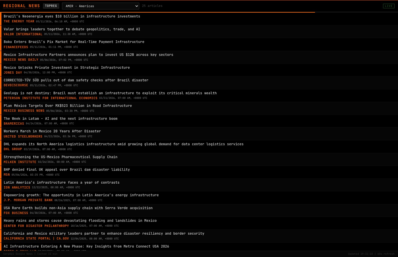Open Strengthening US-Mexico Pharmaceutical Supply Chain article
Image resolution: width=398 pixels, height=257 pixels.
pos(61,157)
